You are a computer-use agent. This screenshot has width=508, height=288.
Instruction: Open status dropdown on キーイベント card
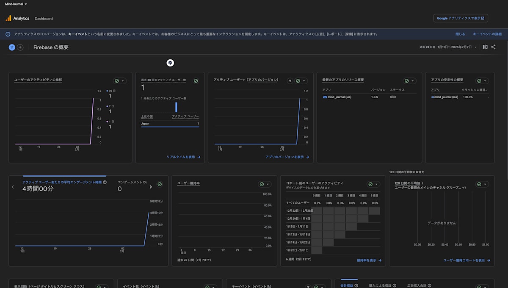[319, 287]
